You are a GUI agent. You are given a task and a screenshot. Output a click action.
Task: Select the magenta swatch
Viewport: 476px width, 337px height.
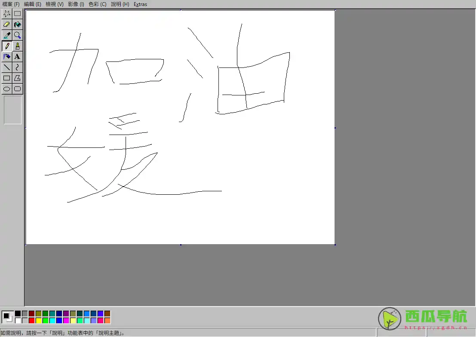[x=66, y=321]
